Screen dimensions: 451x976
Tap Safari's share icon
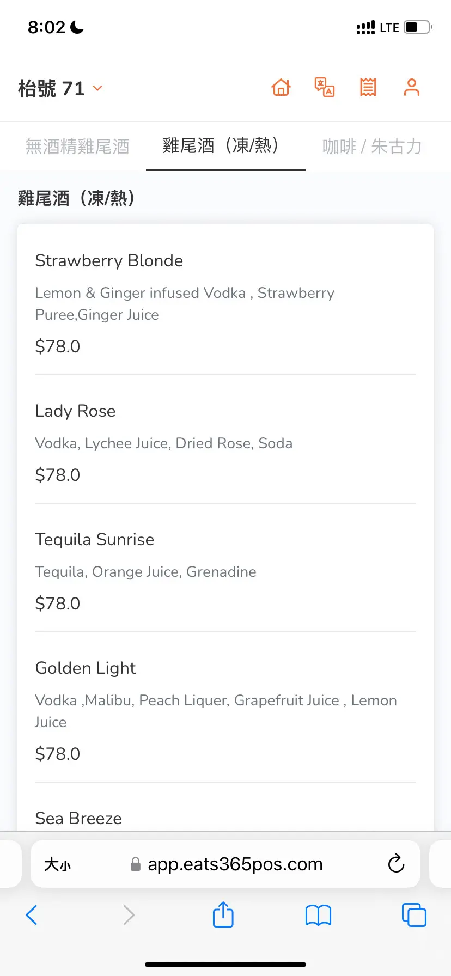tap(223, 915)
